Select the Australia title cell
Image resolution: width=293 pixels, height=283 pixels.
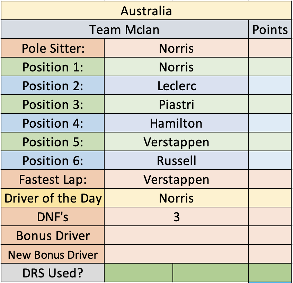(x=146, y=10)
